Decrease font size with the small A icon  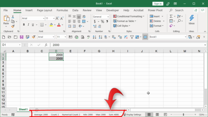[62, 18]
